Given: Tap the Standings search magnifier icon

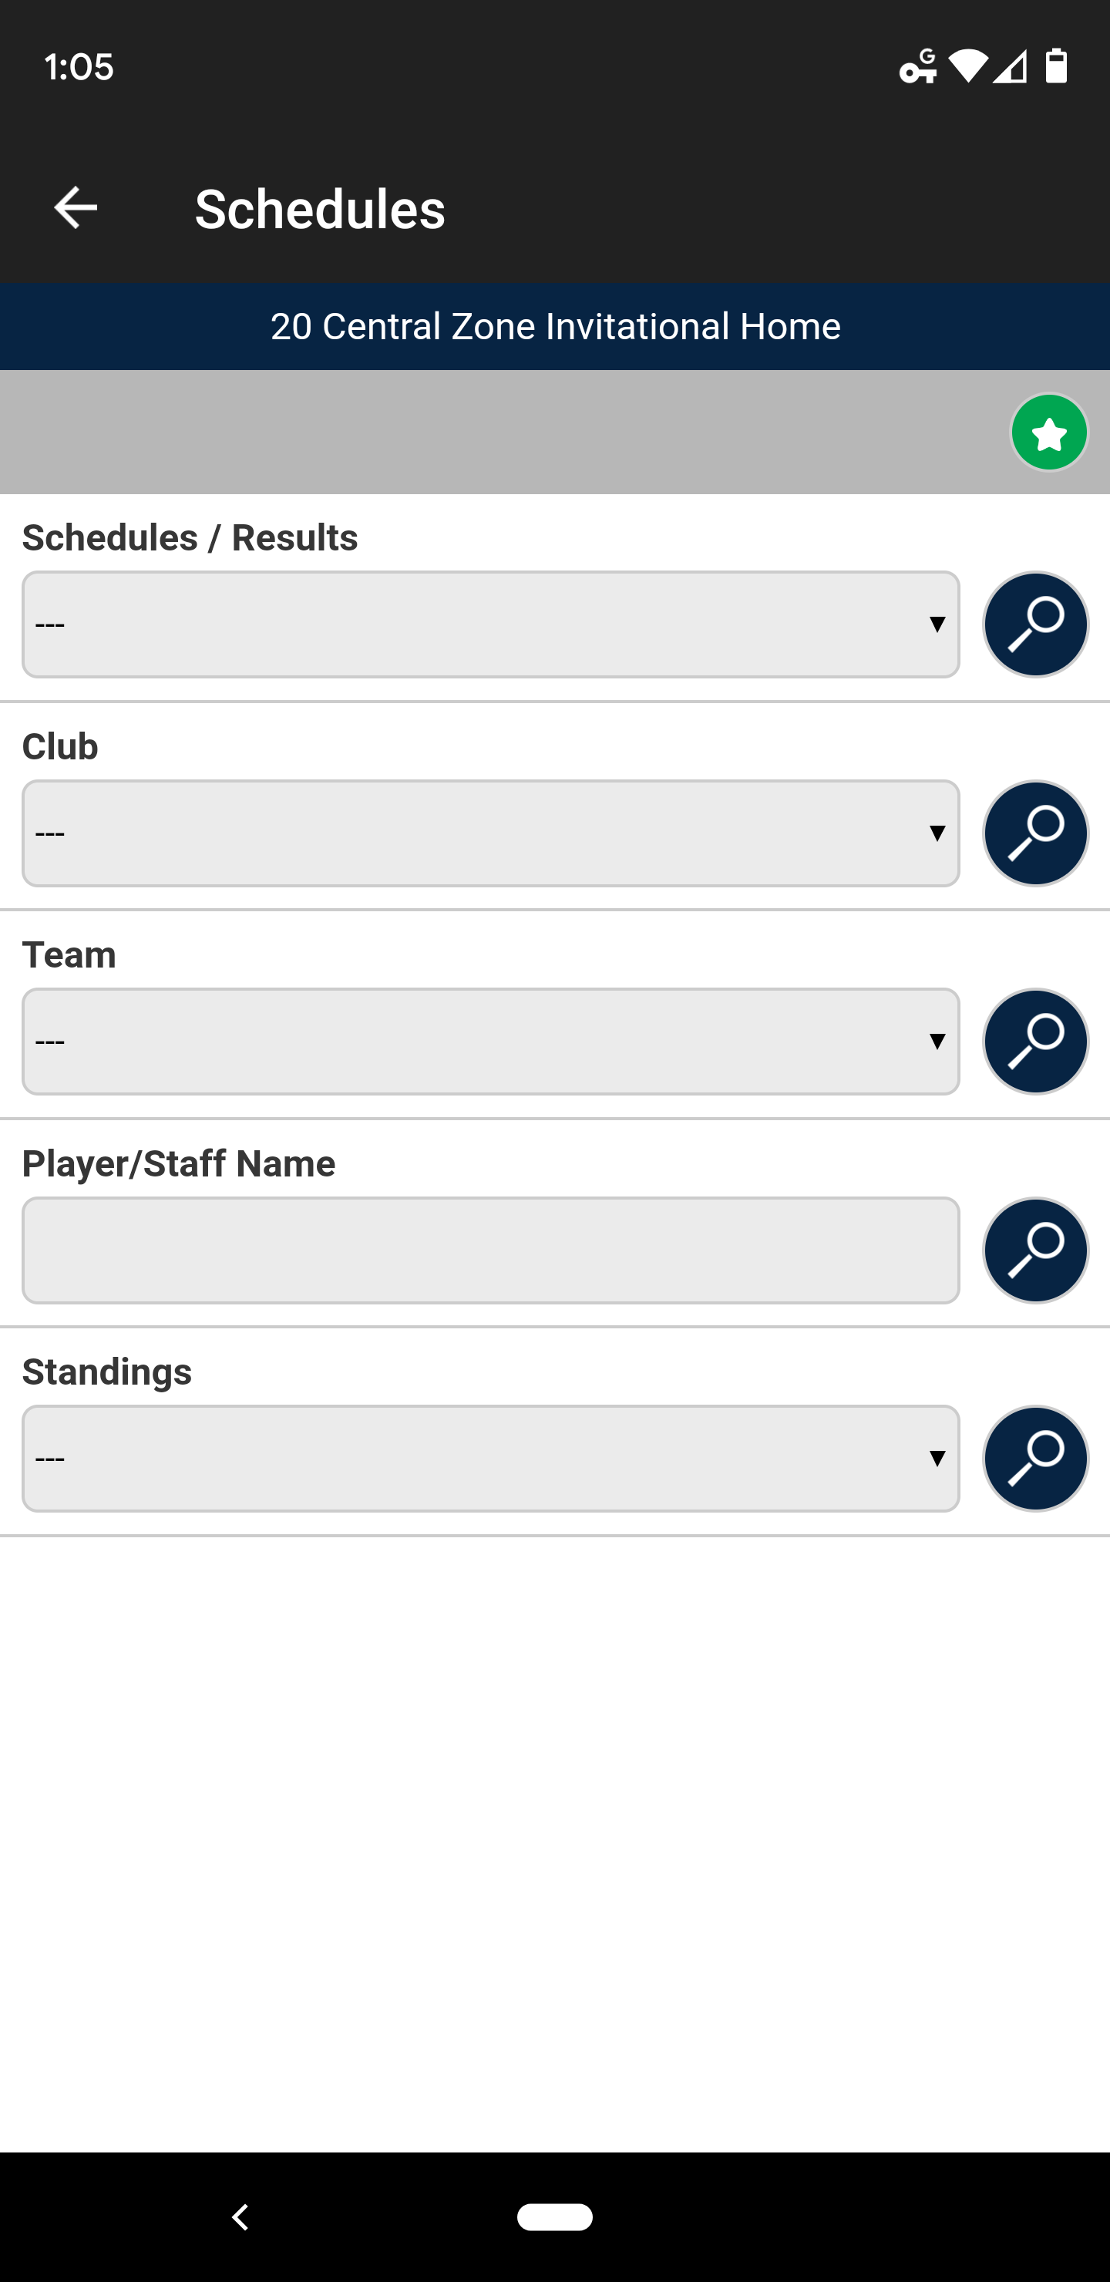Looking at the screenshot, I should 1034,1459.
